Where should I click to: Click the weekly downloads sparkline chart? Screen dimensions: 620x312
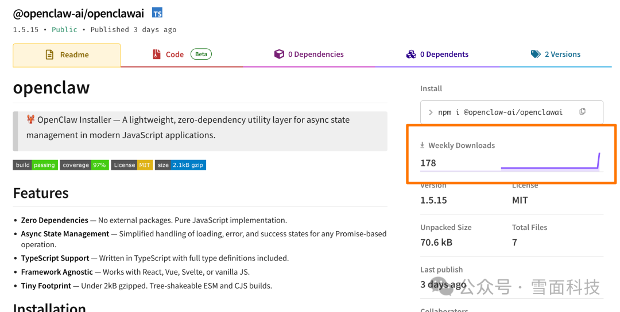tap(550, 163)
